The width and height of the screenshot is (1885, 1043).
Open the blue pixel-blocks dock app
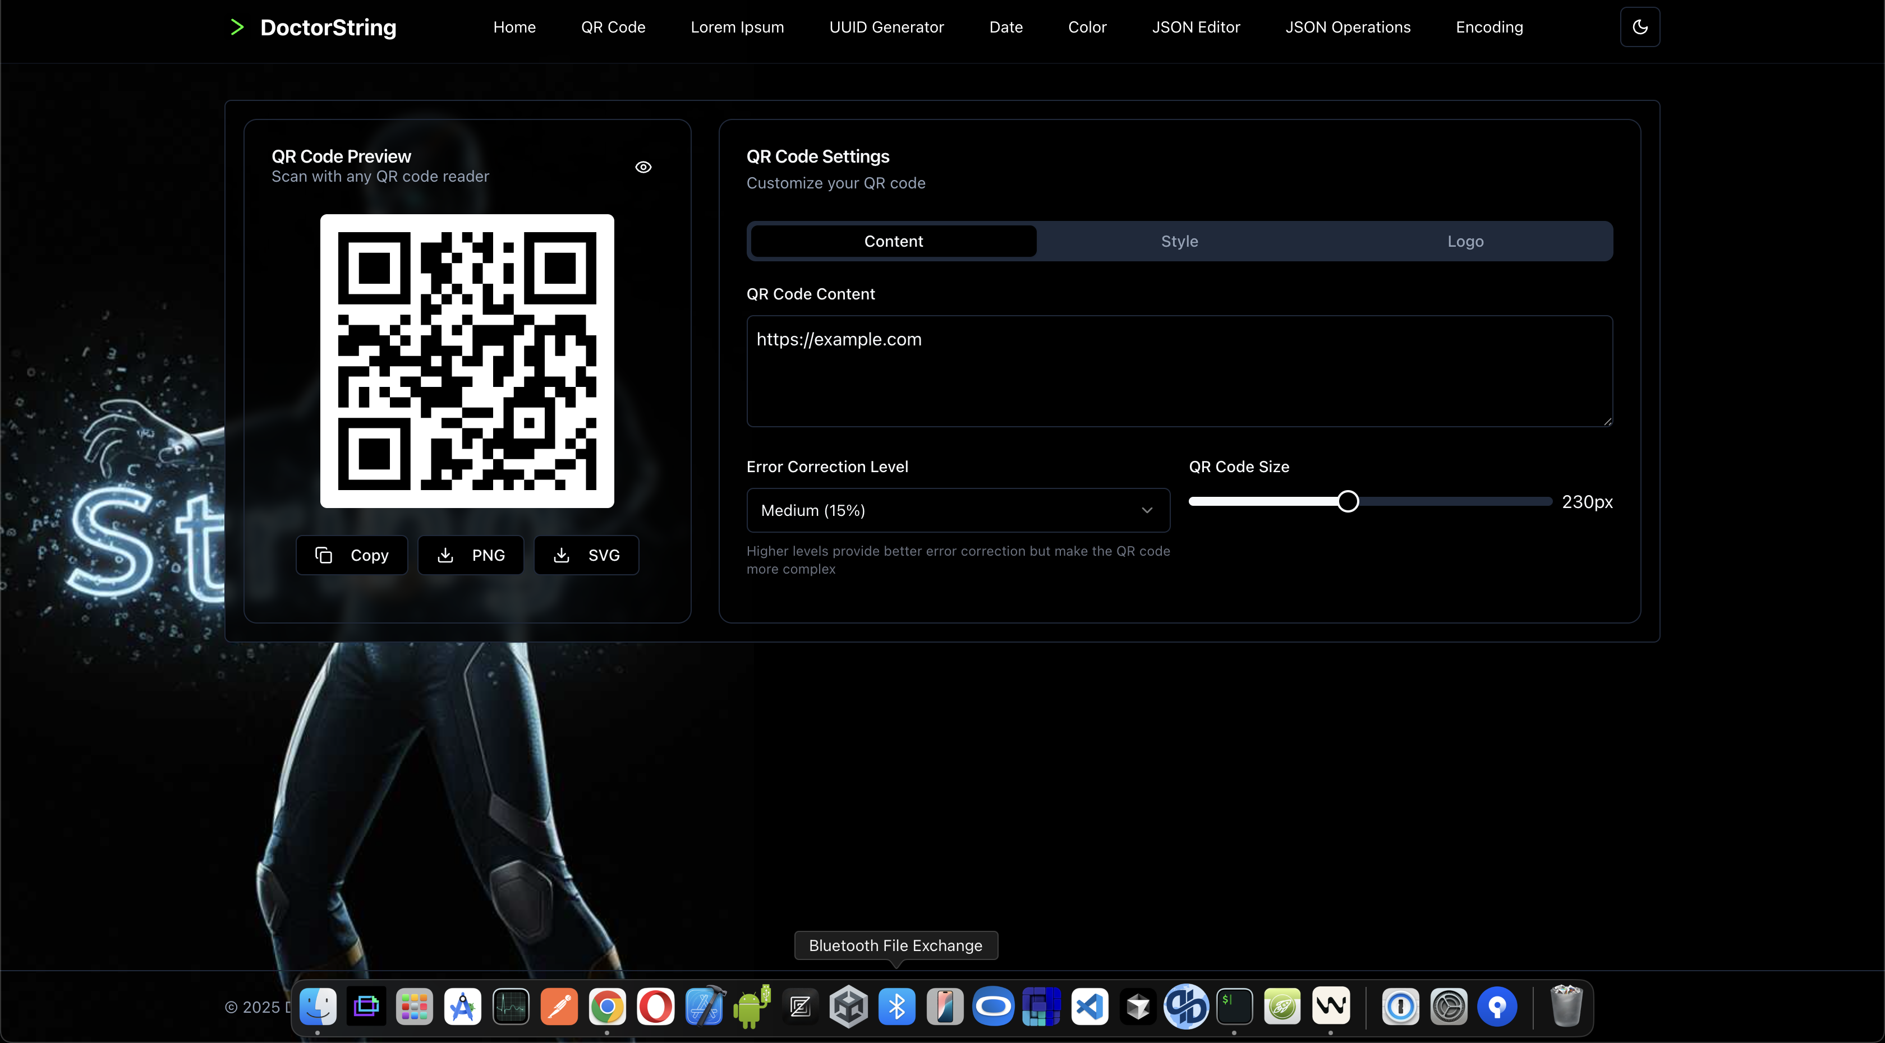coord(1042,1007)
